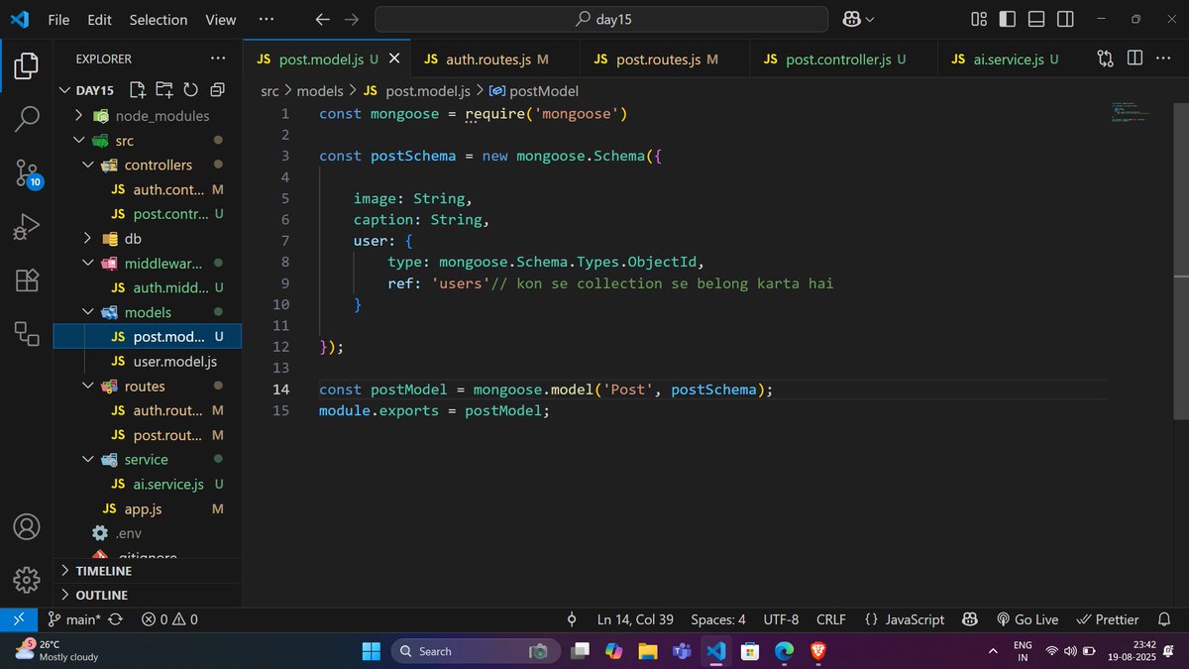This screenshot has height=669, width=1189.
Task: Open Microsoft Teams from taskbar
Action: (x=682, y=651)
